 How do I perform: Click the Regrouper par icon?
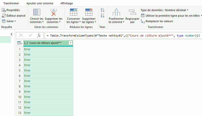click(x=132, y=12)
